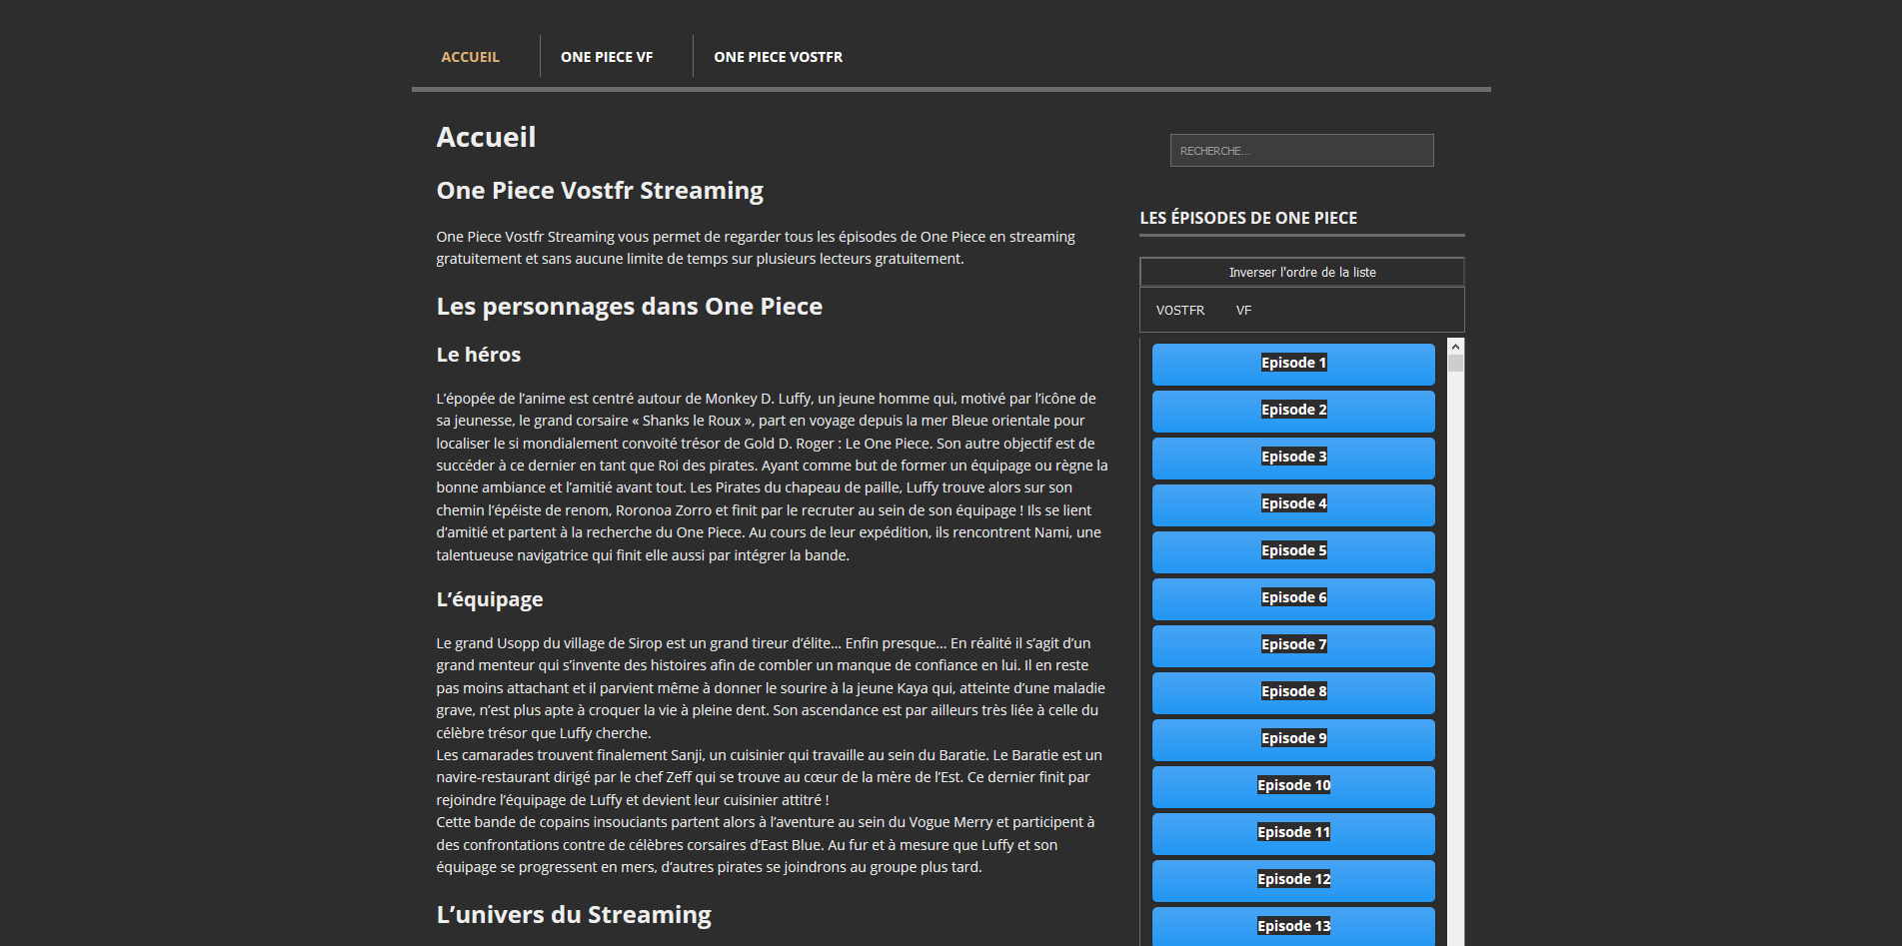Click Inverser l'ordre de la liste
1902x946 pixels.
[1301, 272]
